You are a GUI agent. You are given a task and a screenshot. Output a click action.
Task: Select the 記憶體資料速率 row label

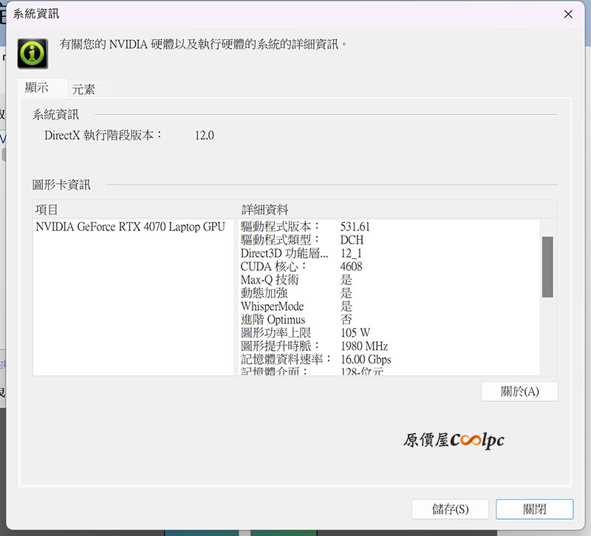(x=286, y=360)
